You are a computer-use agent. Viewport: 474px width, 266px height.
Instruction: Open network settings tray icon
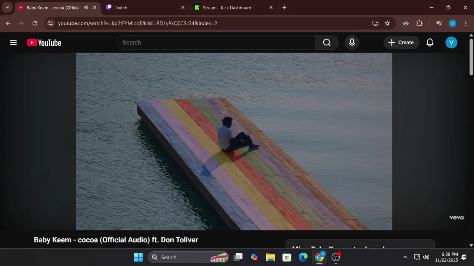tap(417, 257)
